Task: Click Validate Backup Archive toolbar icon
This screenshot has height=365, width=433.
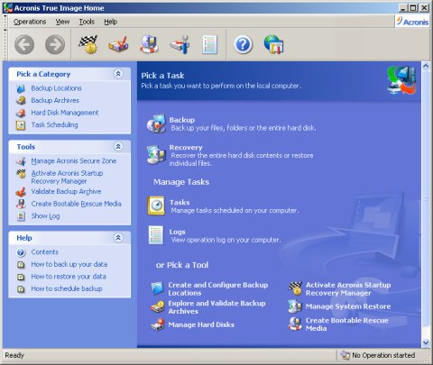Action: click(x=118, y=44)
